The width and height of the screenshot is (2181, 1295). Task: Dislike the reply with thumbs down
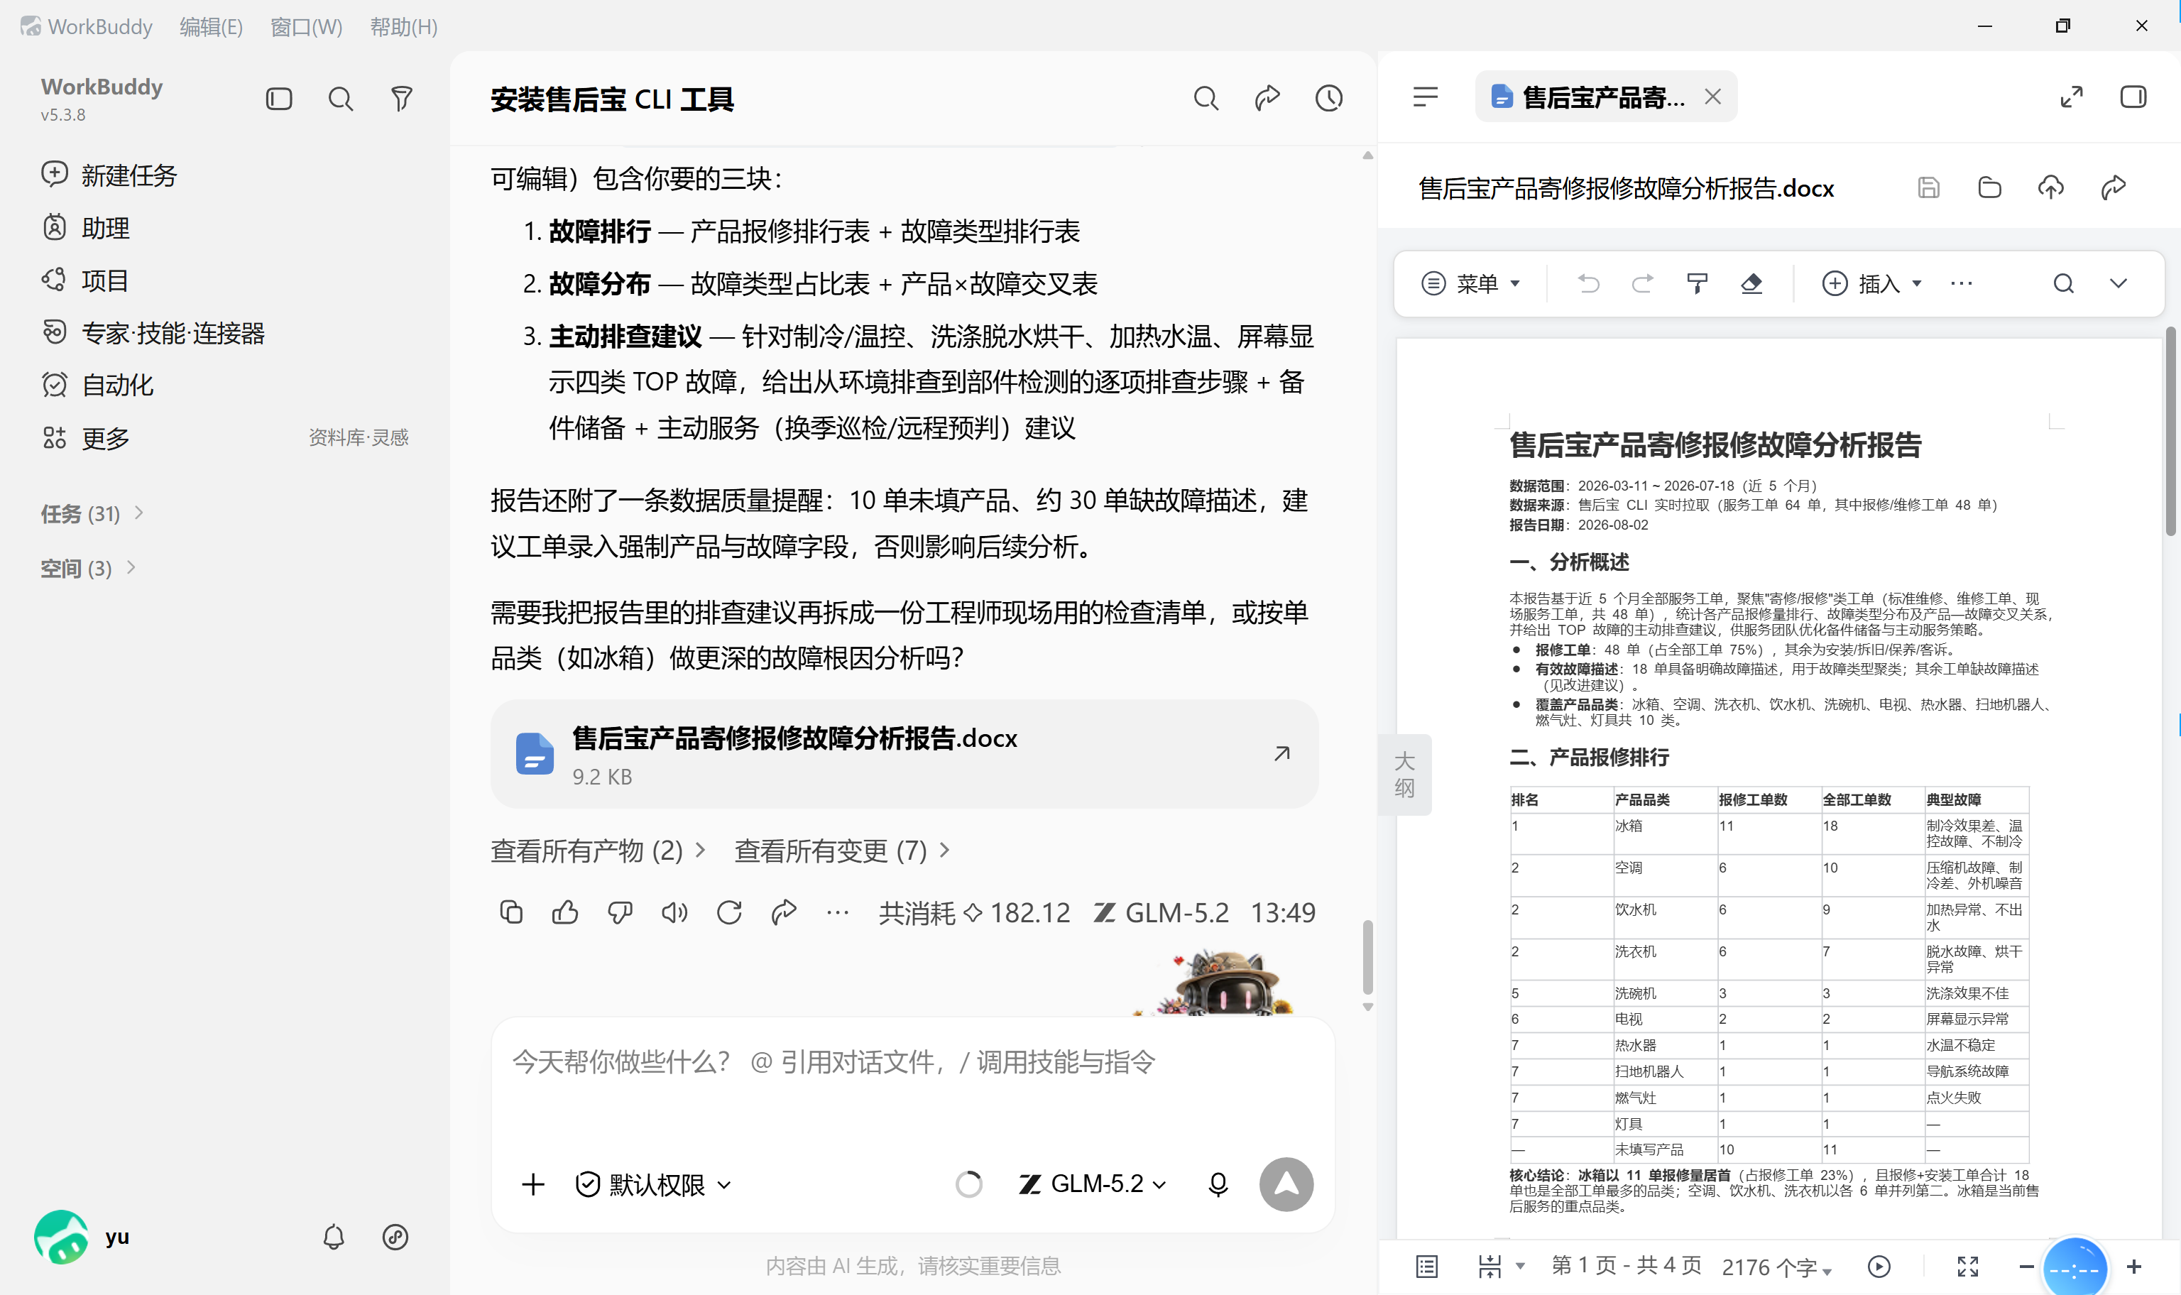coord(621,912)
